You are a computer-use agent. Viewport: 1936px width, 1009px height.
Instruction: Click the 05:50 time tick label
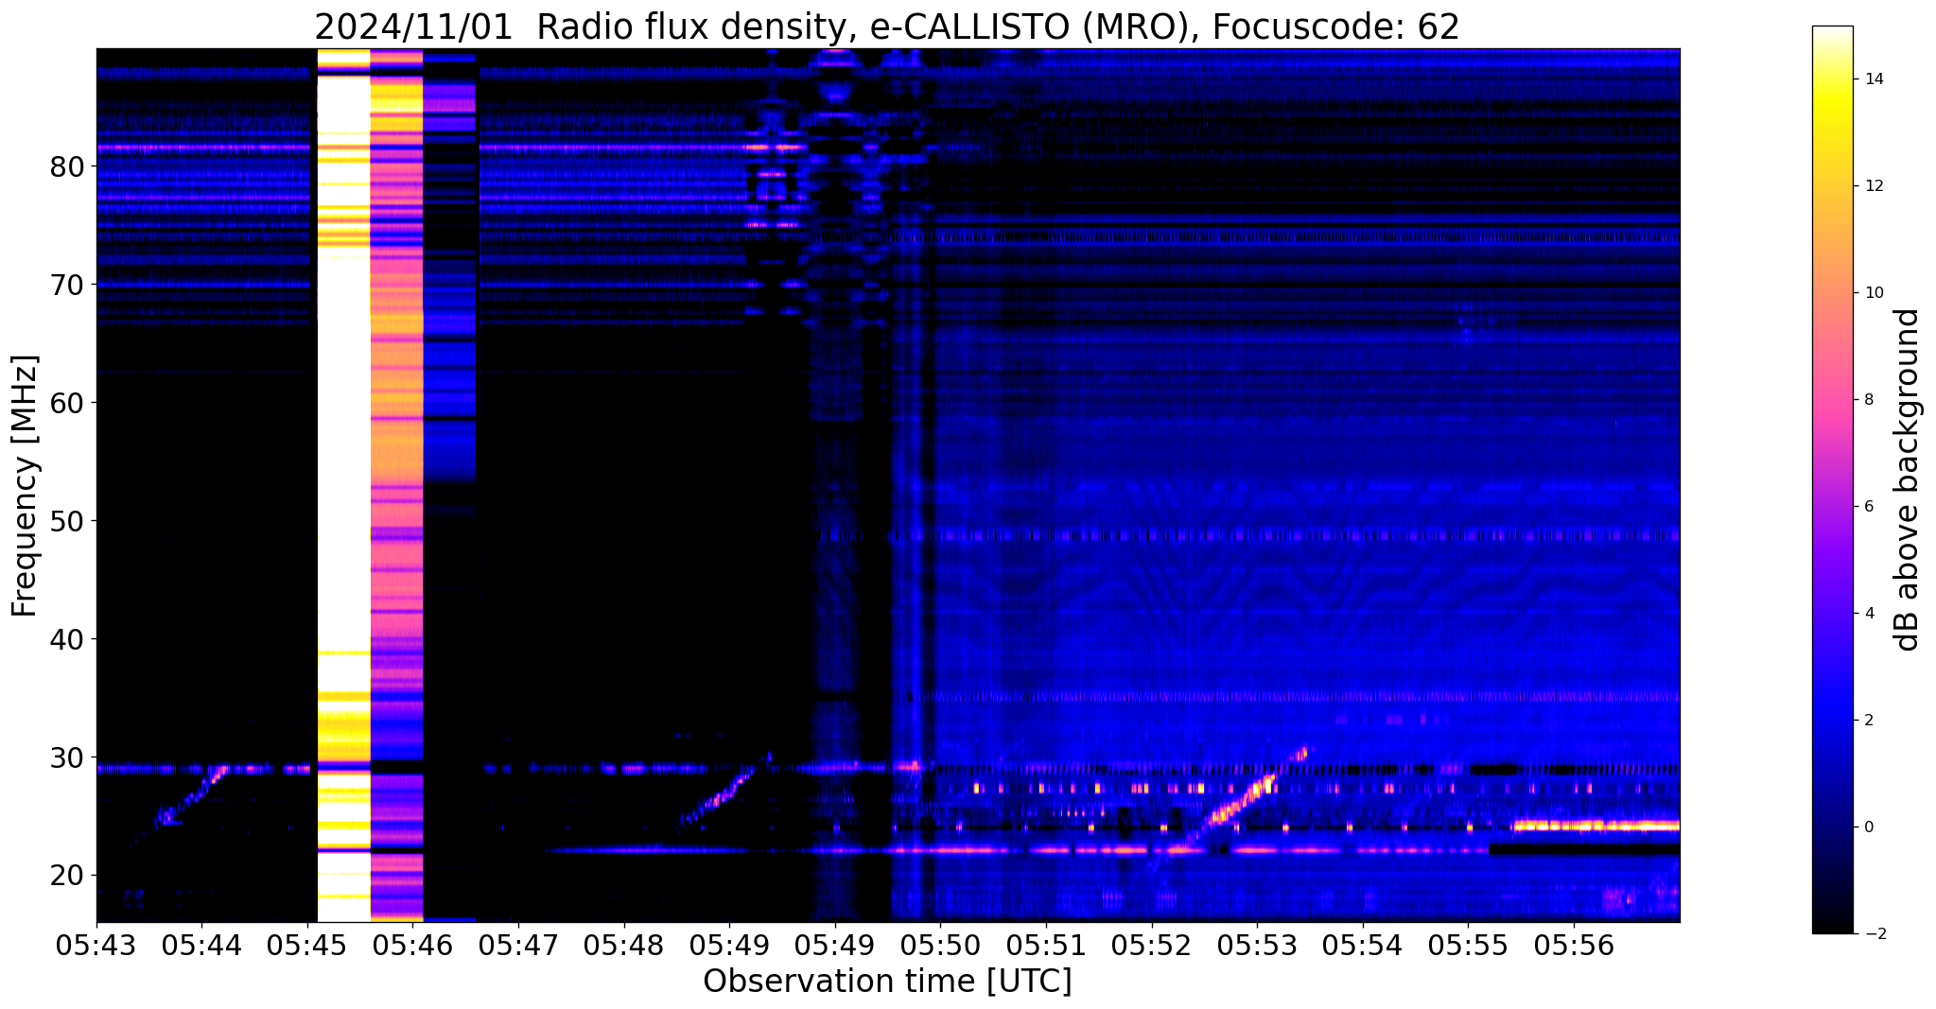pos(941,946)
